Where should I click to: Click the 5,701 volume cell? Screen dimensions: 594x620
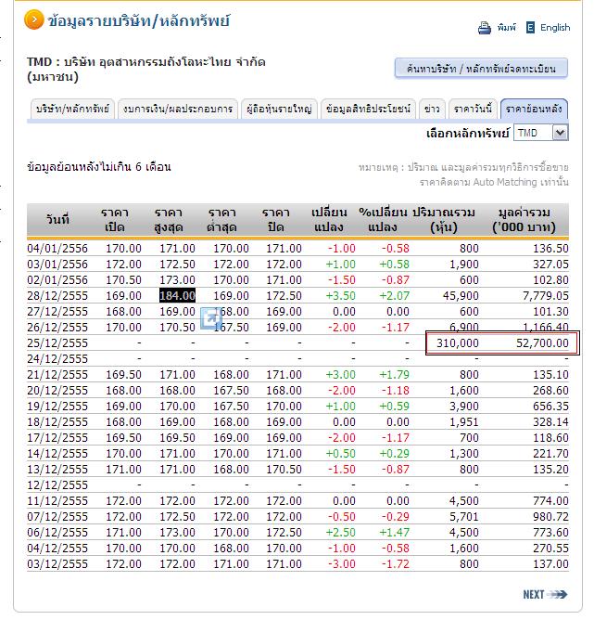pyautogui.click(x=464, y=516)
